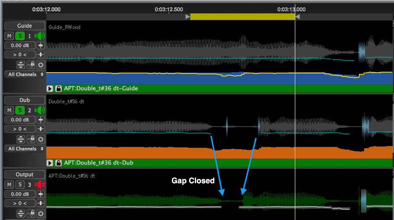Click the waveform lock icon on Output track
Image resolution: width=394 pixels, height=220 pixels.
point(31,214)
